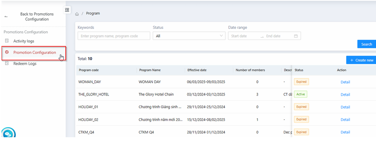
Task: Click the Create new button
Action: (361, 60)
